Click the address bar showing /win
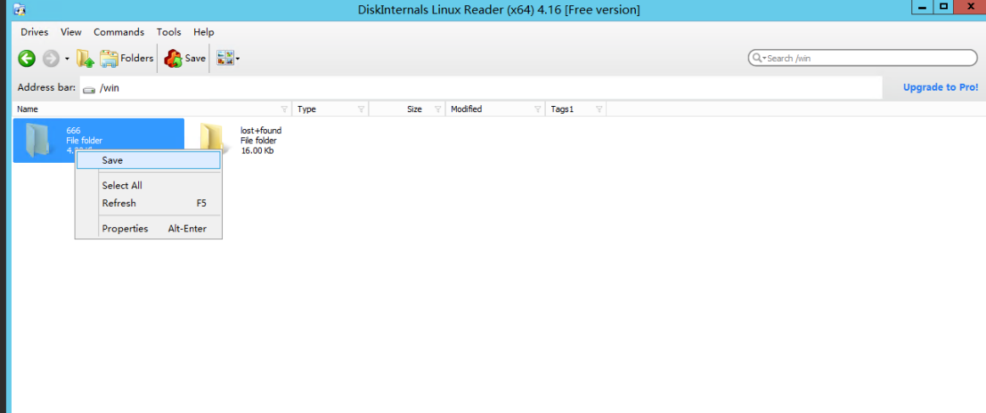Screen dimensions: 986x413 tap(480, 88)
